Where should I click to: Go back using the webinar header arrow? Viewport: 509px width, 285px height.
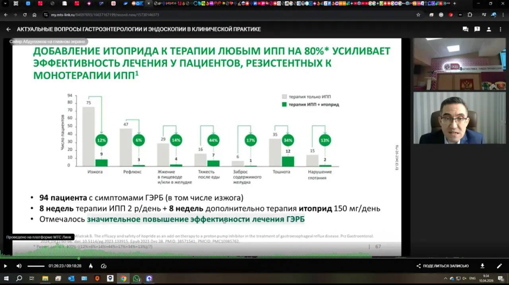(x=8, y=29)
